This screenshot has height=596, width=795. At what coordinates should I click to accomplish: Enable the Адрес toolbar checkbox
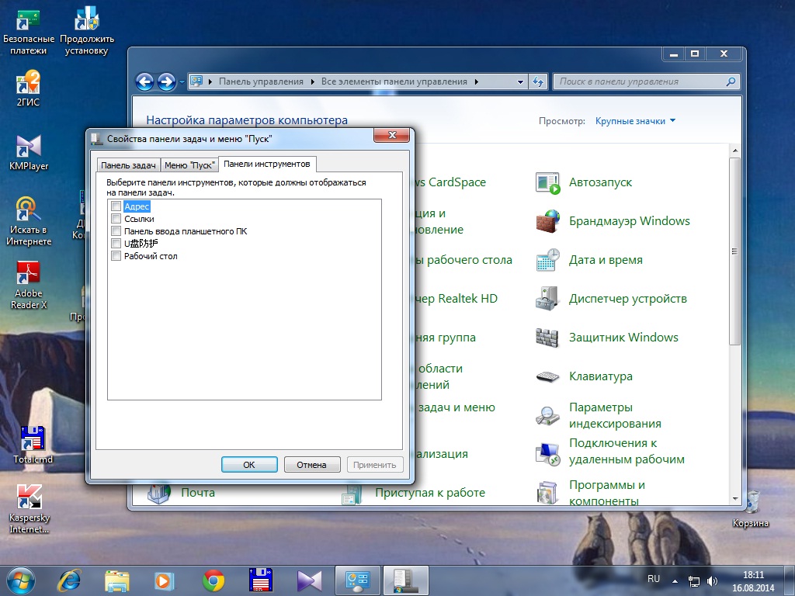tap(116, 206)
